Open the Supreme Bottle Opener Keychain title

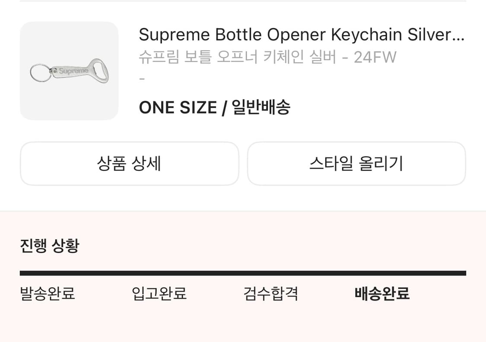coord(276,35)
